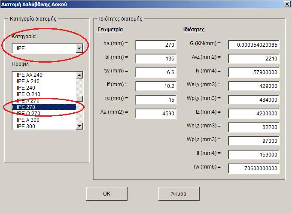The height and width of the screenshot is (214, 292).
Task: Pick the IPE A 270 profile
Action: pos(44,101)
